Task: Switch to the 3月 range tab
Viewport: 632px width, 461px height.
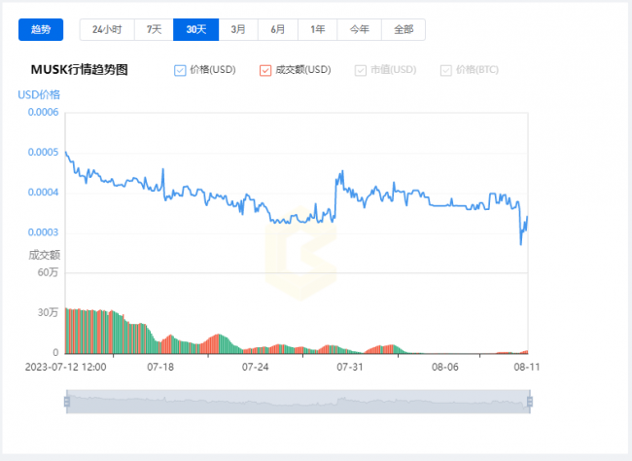Action: [238, 29]
